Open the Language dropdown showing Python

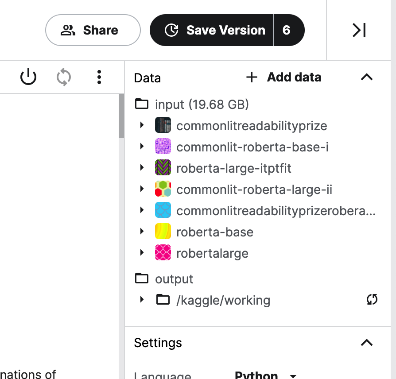coord(292,375)
